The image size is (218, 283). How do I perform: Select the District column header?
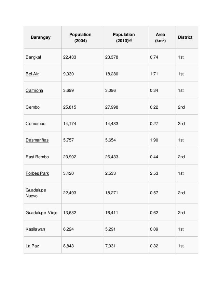click(x=187, y=37)
